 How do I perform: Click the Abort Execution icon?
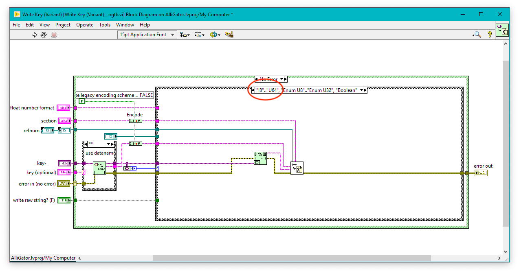[53, 35]
